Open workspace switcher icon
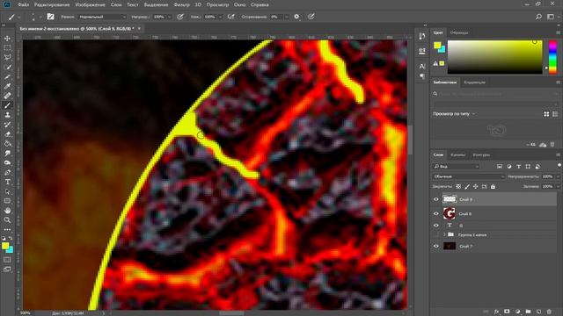563x316 pixels. (551, 17)
